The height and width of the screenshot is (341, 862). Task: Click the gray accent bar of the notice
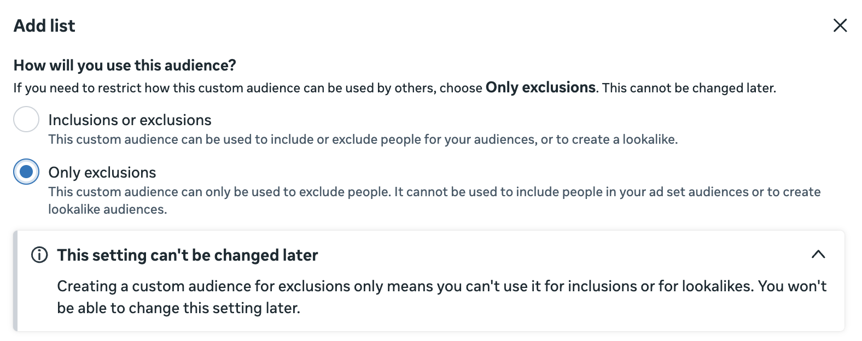pyautogui.click(x=15, y=281)
